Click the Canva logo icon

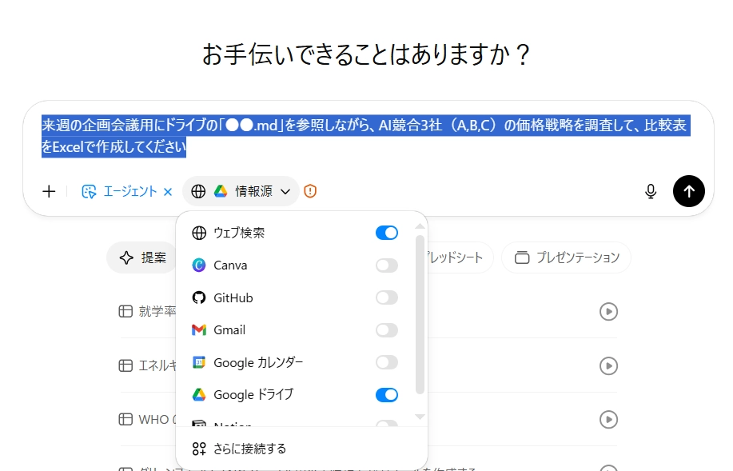199,265
